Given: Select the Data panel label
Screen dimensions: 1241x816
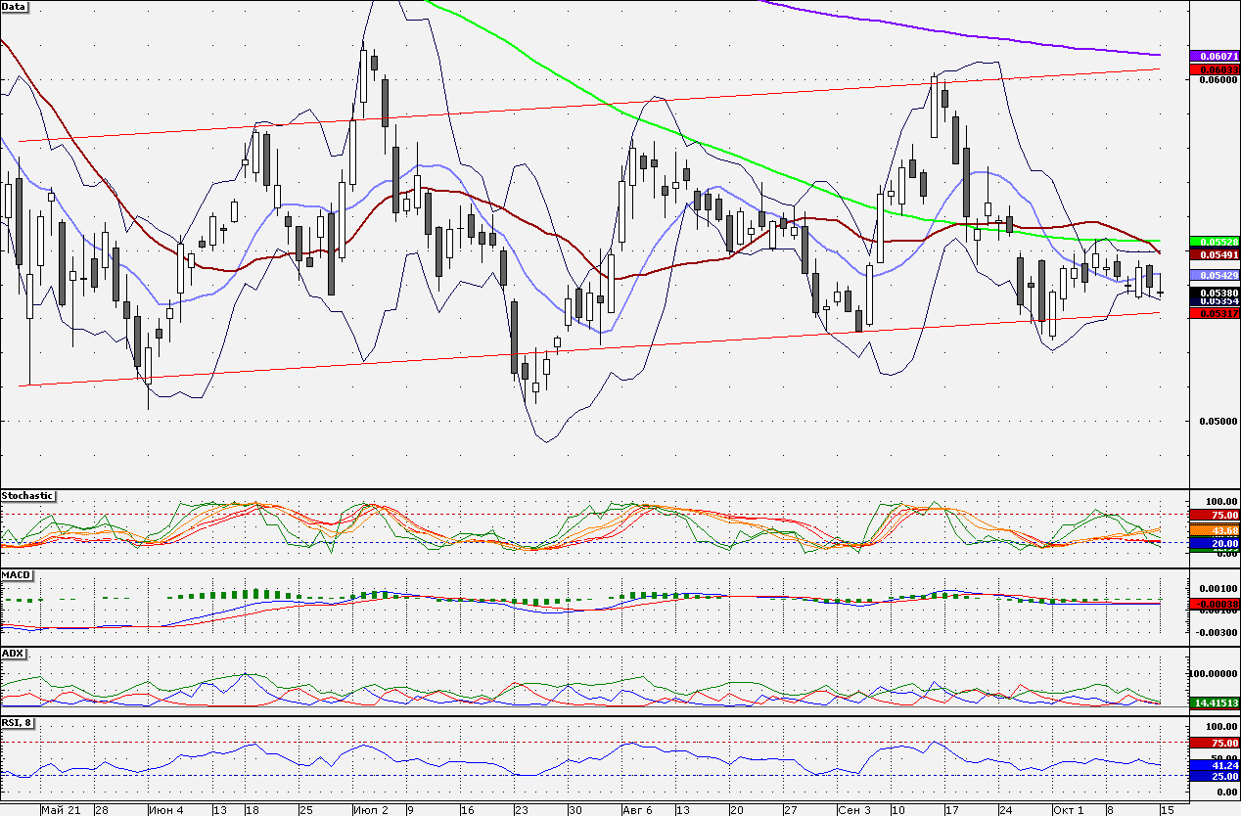Looking at the screenshot, I should click(x=15, y=7).
